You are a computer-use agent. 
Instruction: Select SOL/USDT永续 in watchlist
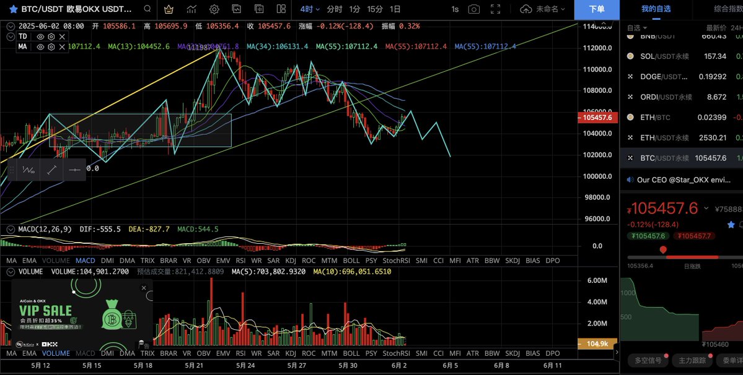click(x=682, y=56)
